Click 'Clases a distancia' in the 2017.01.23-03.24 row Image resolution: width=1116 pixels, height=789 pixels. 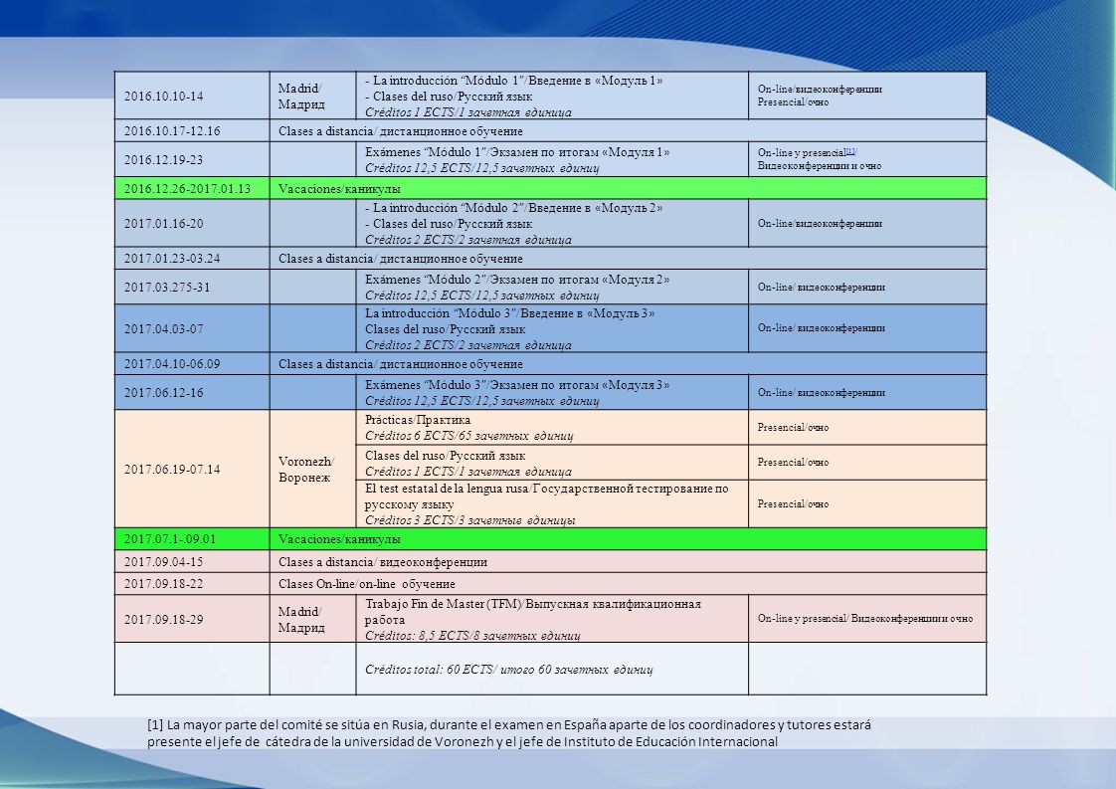(401, 259)
